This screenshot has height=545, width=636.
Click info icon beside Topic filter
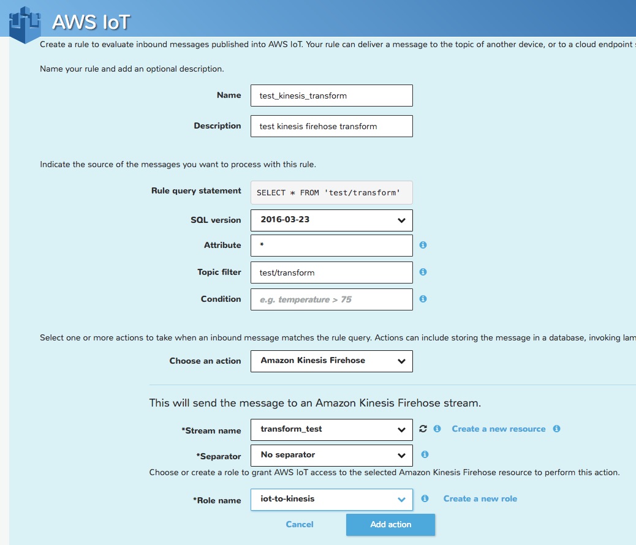(x=423, y=272)
